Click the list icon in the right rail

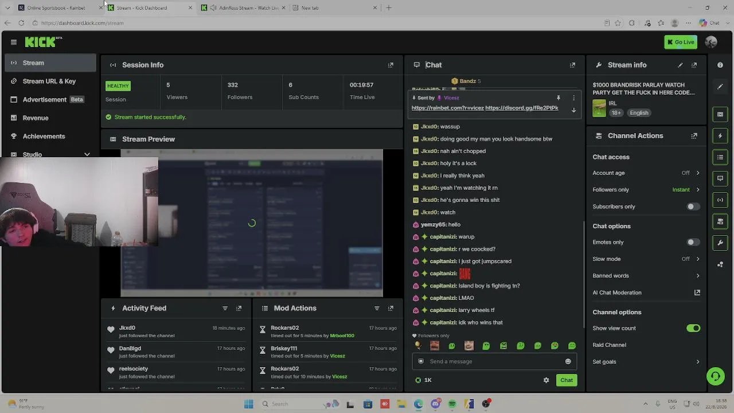tap(720, 157)
